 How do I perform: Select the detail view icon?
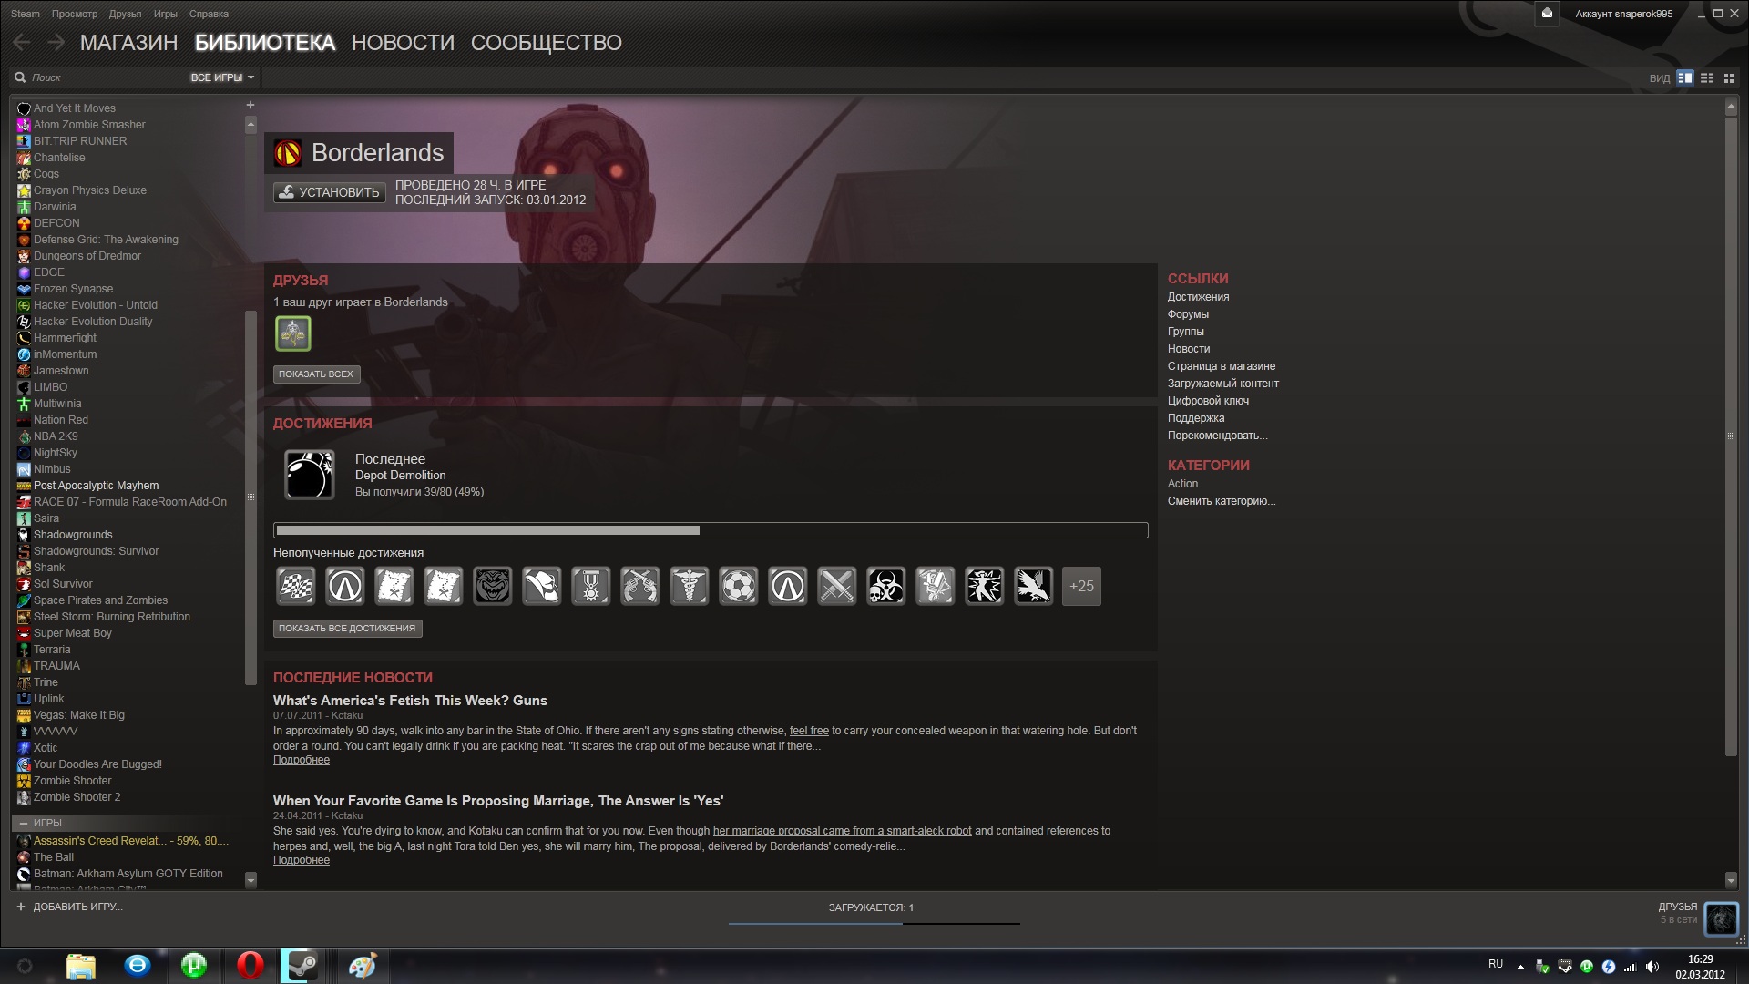(1685, 78)
